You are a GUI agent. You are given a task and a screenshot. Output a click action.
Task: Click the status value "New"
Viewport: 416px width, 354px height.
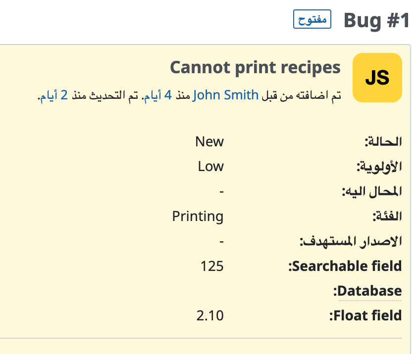(x=209, y=142)
